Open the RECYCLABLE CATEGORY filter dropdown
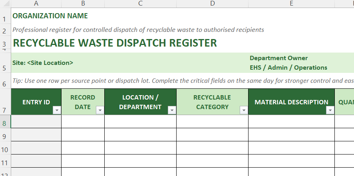Screen dimensions: 354x176 (x=244, y=111)
